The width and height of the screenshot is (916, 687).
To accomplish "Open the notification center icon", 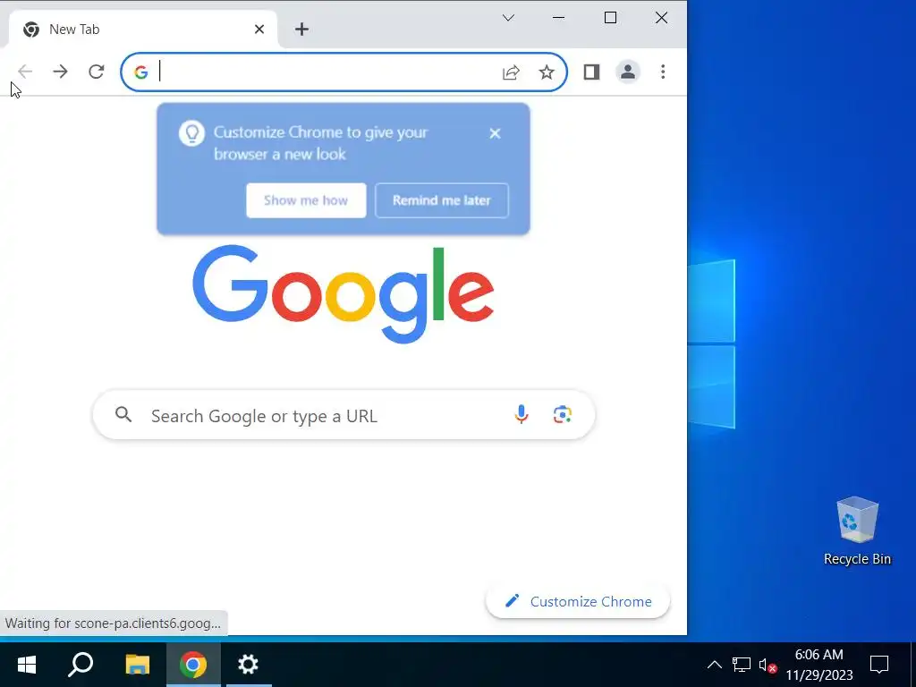I will coord(879,665).
